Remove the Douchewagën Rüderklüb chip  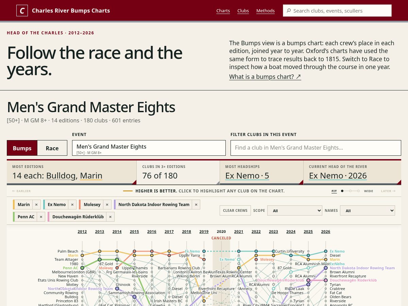tap(111, 217)
